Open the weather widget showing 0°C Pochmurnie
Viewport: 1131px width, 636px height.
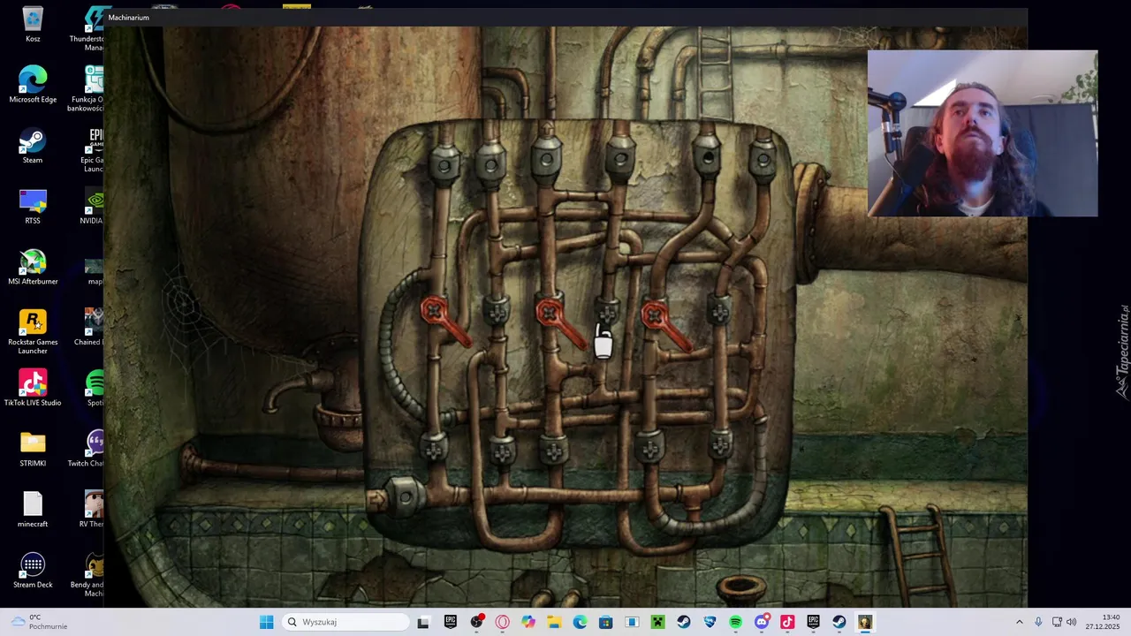[39, 622]
